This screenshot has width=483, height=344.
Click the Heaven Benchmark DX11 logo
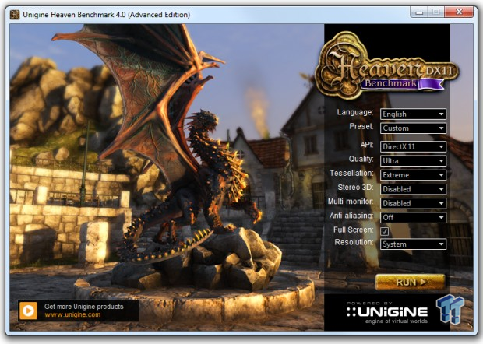pyautogui.click(x=387, y=65)
